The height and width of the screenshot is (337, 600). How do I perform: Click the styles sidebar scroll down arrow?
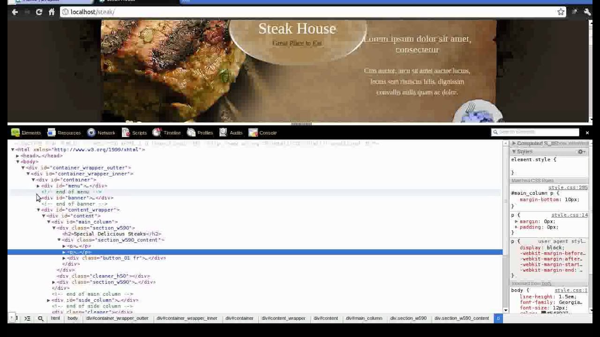(591, 310)
